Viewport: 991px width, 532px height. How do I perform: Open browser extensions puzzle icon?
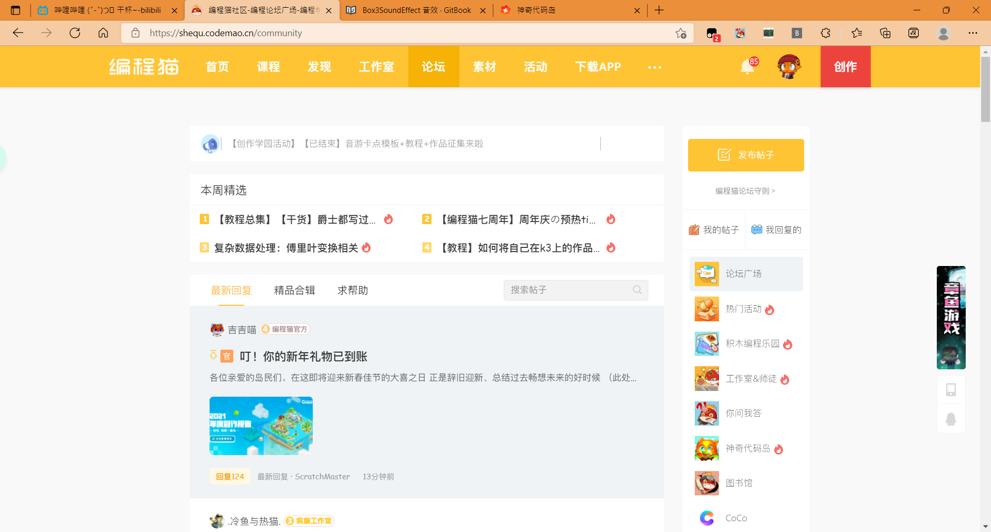pos(825,33)
